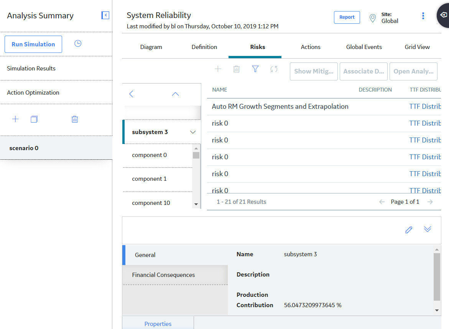This screenshot has height=329, width=449.
Task: Move up one level with up chevron
Action: pos(175,94)
